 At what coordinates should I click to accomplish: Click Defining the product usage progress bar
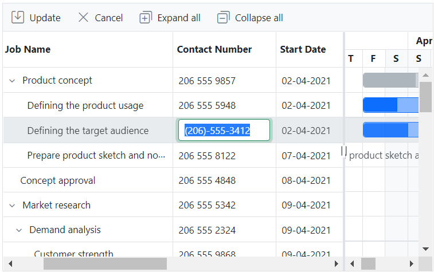click(x=381, y=105)
